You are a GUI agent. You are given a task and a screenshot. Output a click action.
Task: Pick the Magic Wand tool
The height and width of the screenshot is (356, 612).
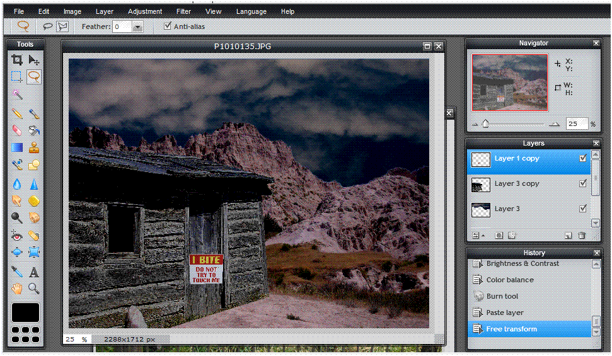pos(17,95)
